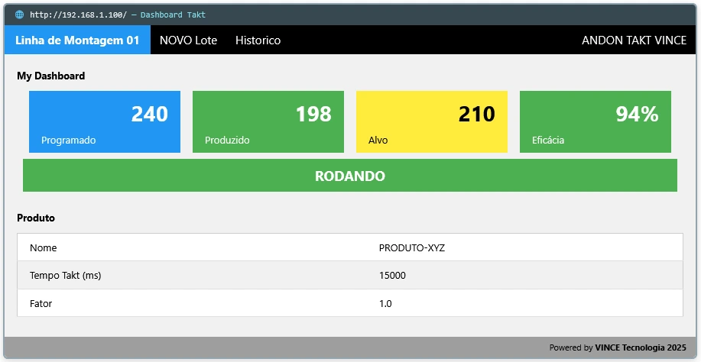Click the Tempo Takt (ms) label
The height and width of the screenshot is (362, 701).
pos(65,276)
